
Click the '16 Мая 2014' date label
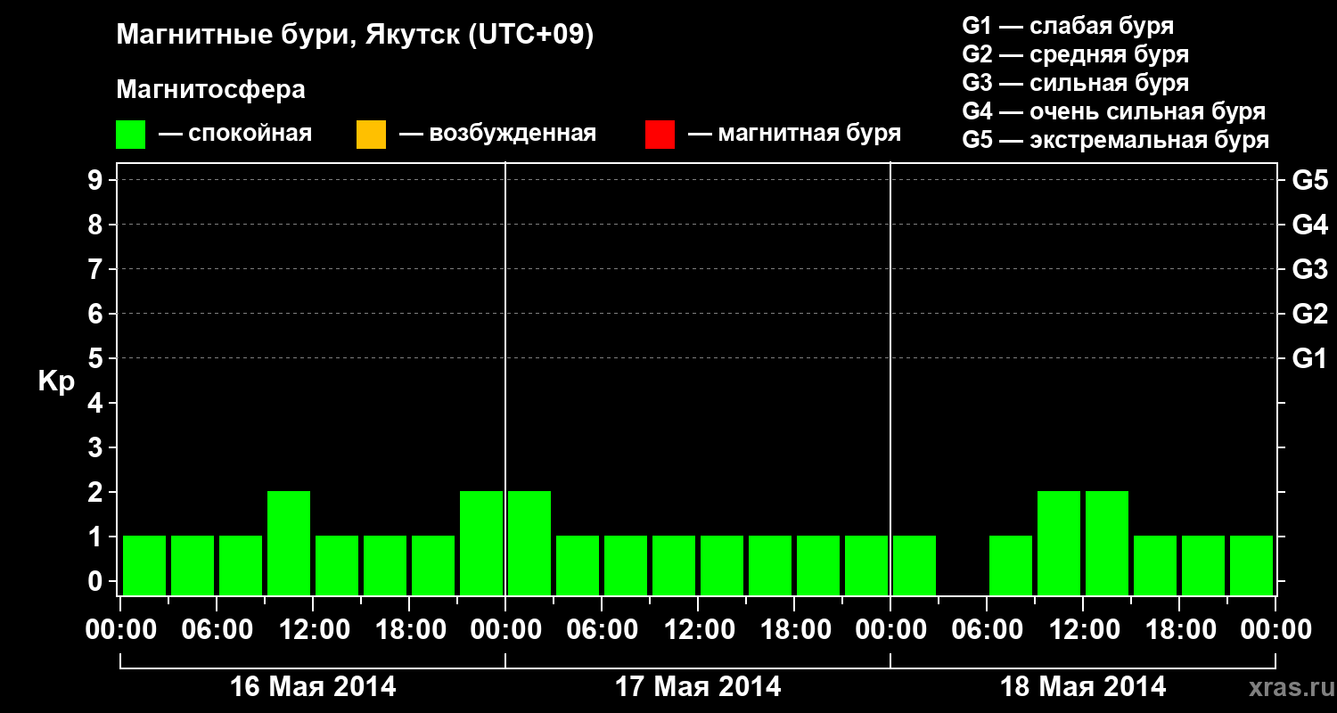[x=313, y=686]
